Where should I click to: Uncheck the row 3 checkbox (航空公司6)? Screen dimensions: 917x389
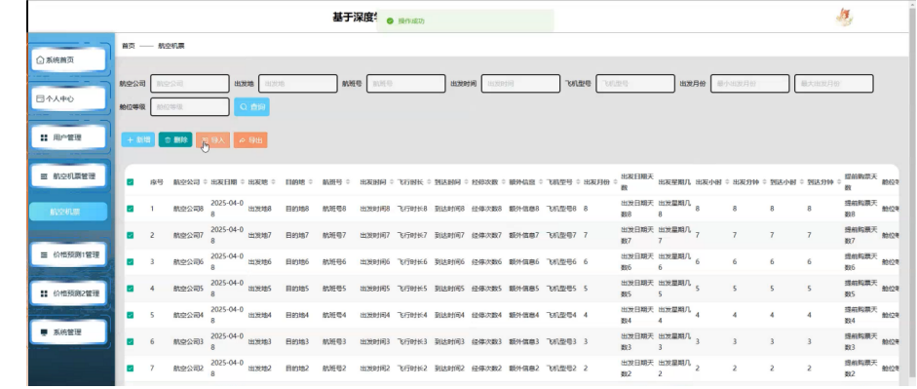(x=131, y=261)
